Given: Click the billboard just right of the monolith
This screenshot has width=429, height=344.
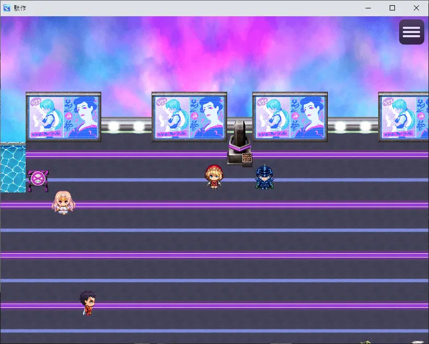Looking at the screenshot, I should pyautogui.click(x=290, y=117).
